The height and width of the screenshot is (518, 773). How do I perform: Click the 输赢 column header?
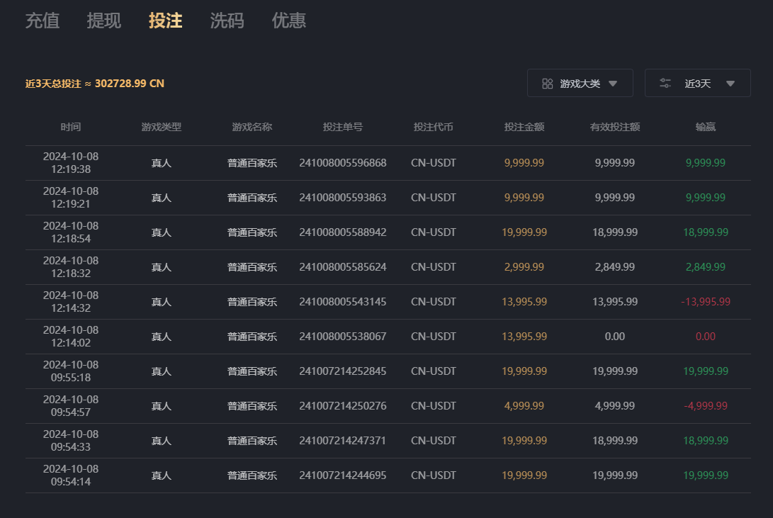(x=706, y=128)
